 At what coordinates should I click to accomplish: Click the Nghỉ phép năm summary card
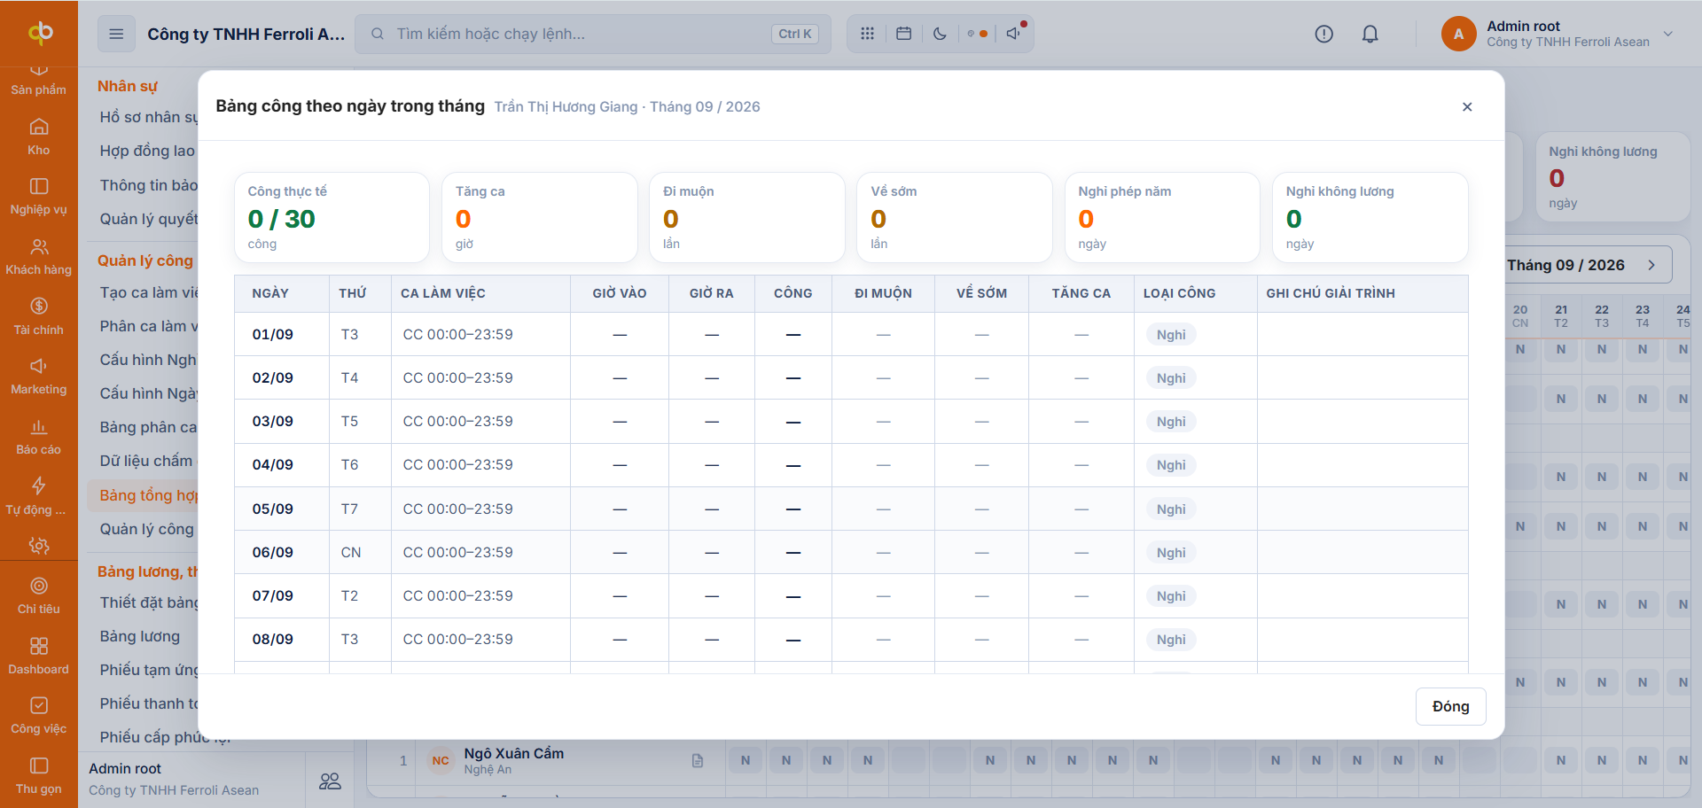tap(1162, 217)
